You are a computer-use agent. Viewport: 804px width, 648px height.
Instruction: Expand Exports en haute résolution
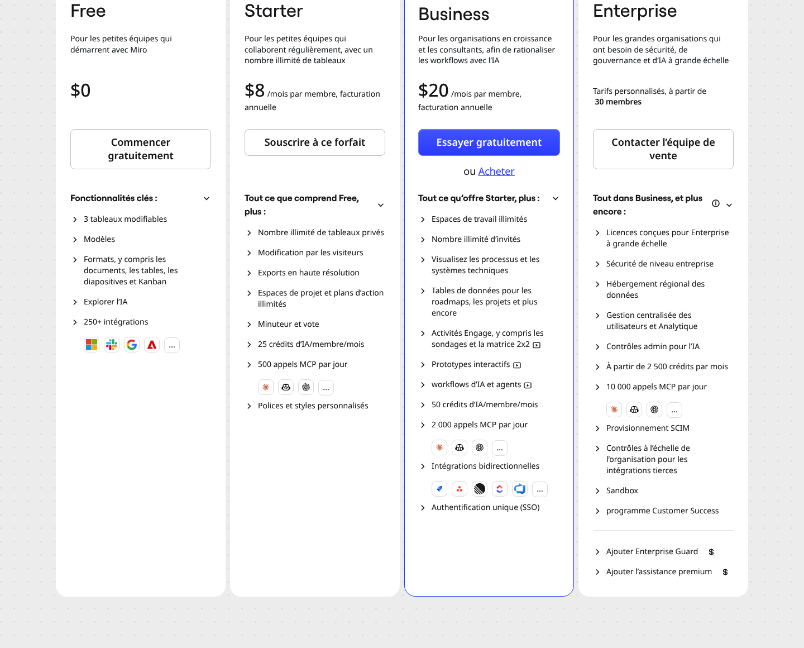tap(302, 273)
